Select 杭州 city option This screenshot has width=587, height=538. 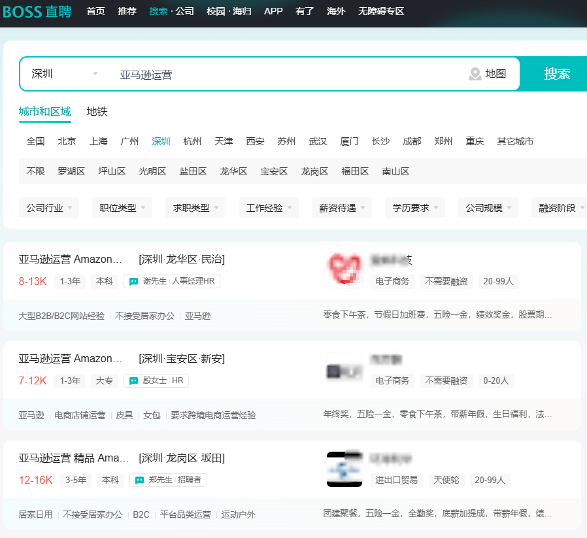pyautogui.click(x=192, y=141)
